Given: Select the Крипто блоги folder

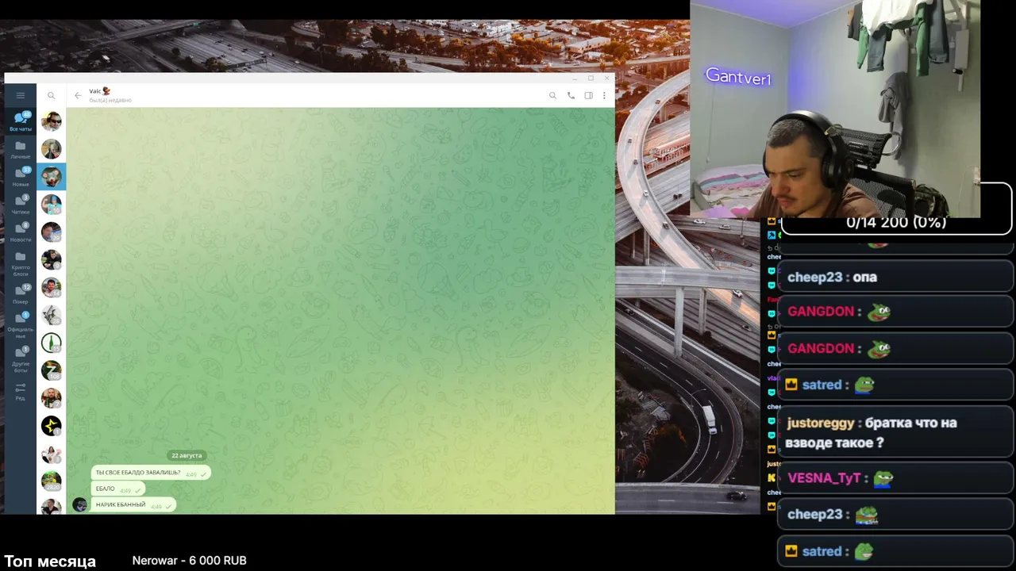Looking at the screenshot, I should (x=21, y=264).
